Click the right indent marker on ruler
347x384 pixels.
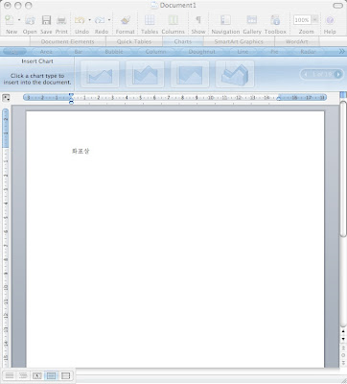tap(279, 99)
